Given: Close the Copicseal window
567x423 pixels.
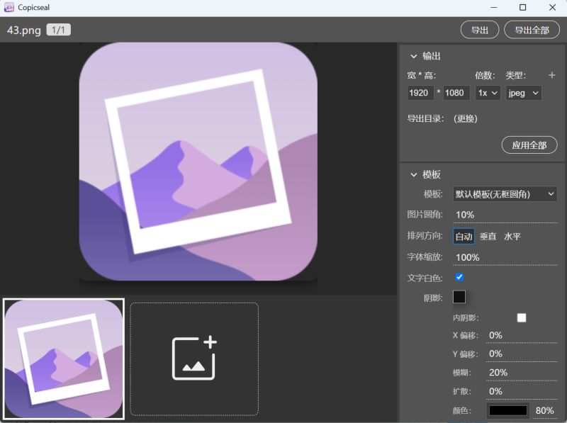Looking at the screenshot, I should point(552,7).
